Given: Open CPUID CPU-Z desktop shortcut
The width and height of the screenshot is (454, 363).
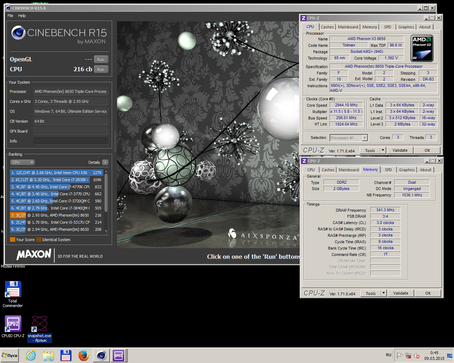Looking at the screenshot, I should tap(13, 326).
